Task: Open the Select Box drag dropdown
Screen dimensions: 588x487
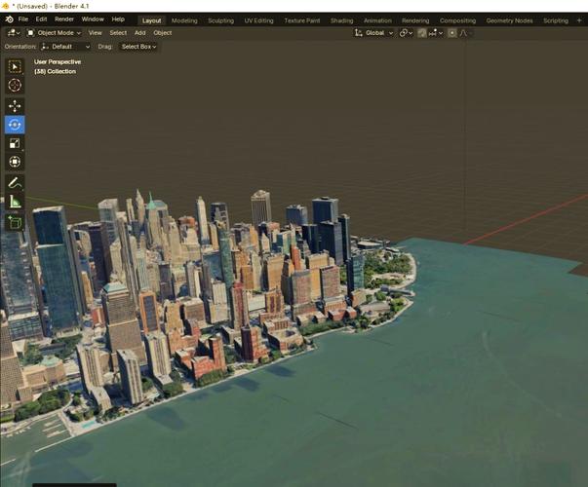Action: (x=138, y=47)
